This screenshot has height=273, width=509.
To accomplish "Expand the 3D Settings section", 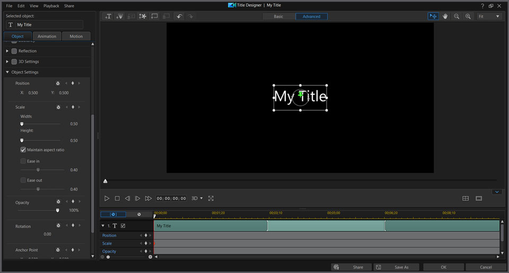I will tap(7, 61).
